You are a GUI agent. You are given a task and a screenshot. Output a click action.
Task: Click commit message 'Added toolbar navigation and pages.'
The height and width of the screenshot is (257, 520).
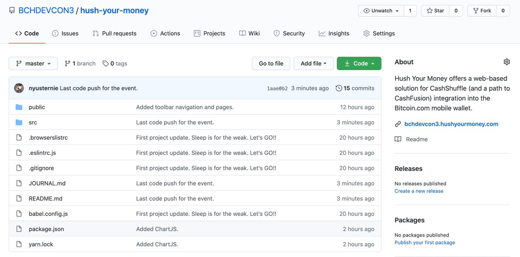coord(185,107)
